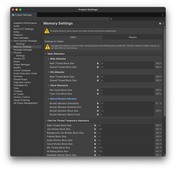
Task: Select the Editor tab
Action: [x=73, y=37]
